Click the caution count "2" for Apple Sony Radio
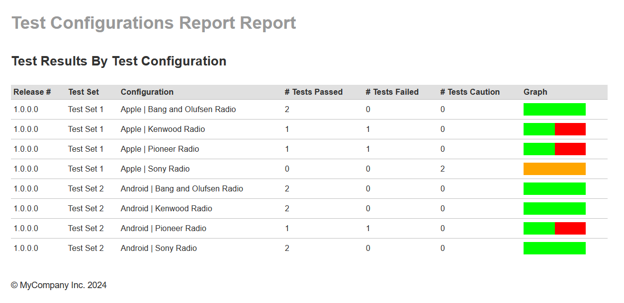The width and height of the screenshot is (624, 303). point(443,169)
